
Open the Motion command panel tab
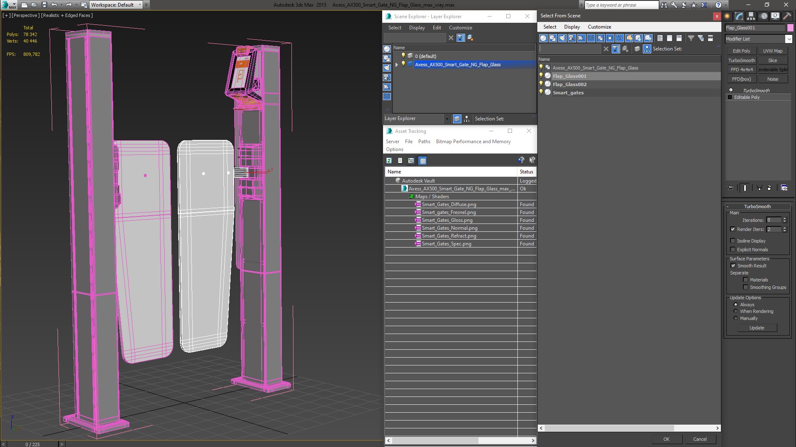(x=763, y=16)
